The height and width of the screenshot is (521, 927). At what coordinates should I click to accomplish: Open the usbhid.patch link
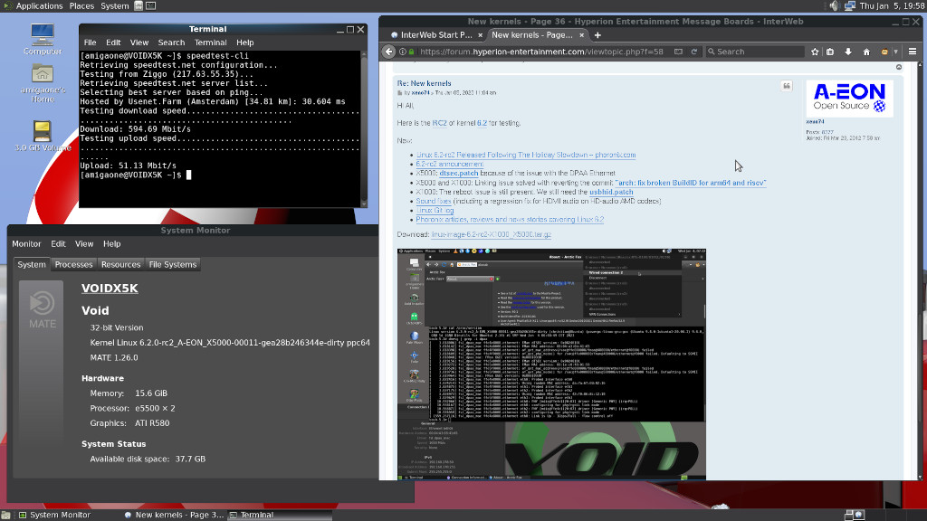(611, 192)
